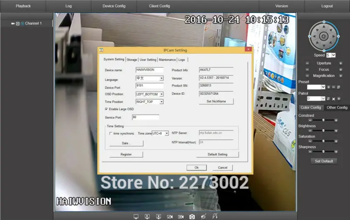The height and width of the screenshot is (220, 350).
Task: Click the Device name input field
Action: 150,70
